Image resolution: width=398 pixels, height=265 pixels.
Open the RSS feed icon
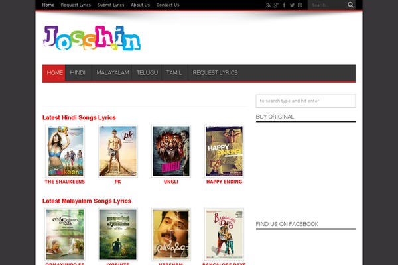[268, 5]
